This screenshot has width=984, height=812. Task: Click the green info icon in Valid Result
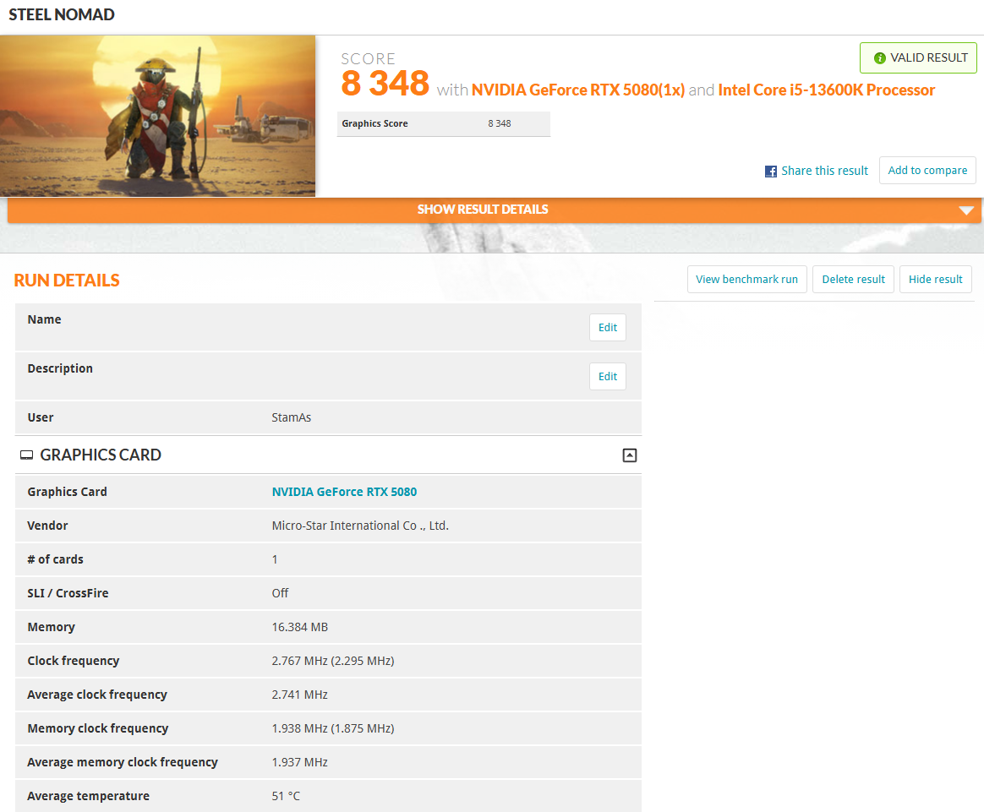tap(879, 58)
